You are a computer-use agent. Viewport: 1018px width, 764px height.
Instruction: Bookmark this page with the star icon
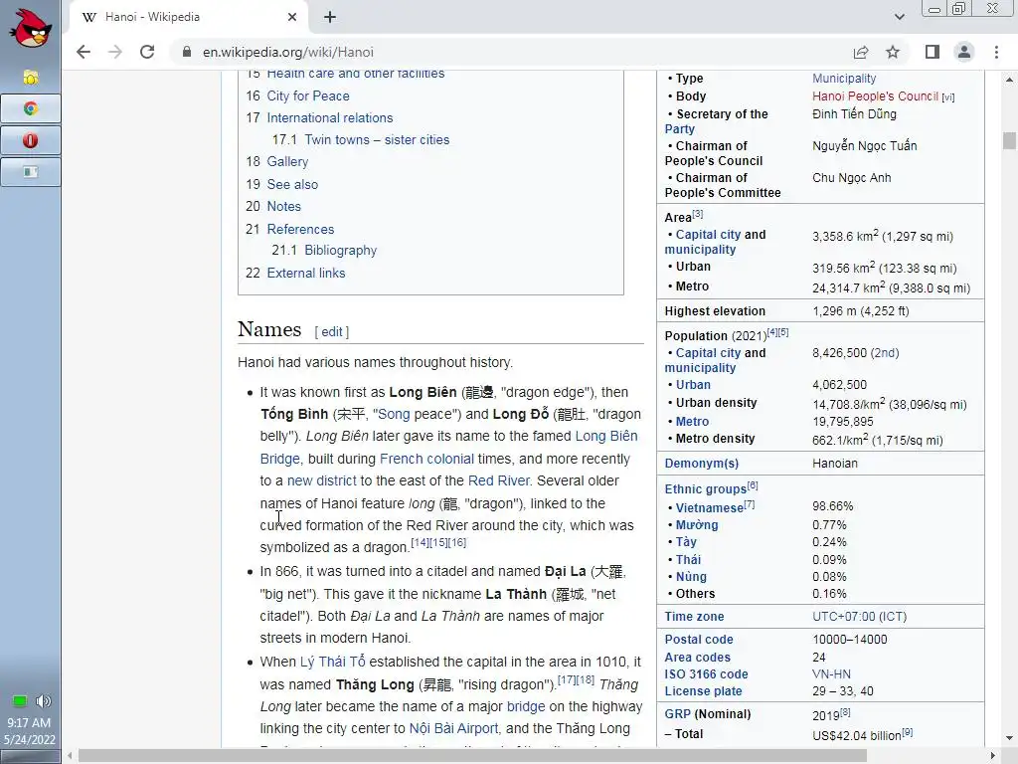(x=893, y=52)
